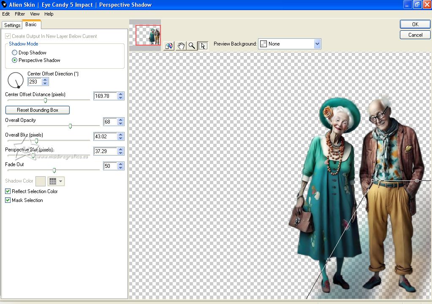Disable the Mask Selection checkbox
Viewport: 432px width, 304px height.
coord(8,200)
